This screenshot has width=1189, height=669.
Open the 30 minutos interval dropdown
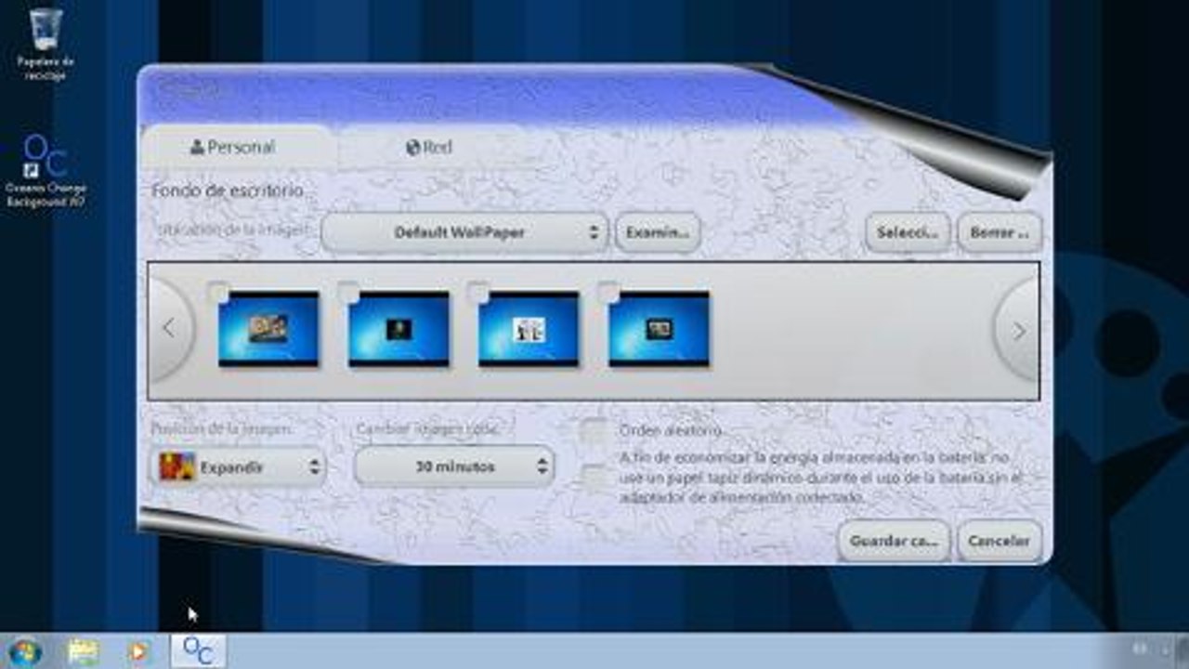[454, 466]
